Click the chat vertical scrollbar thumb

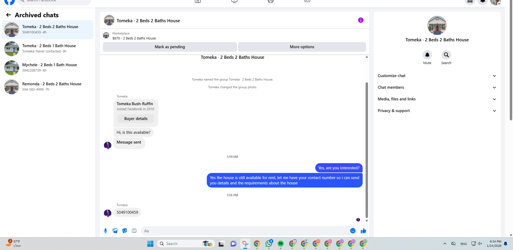(x=367, y=150)
